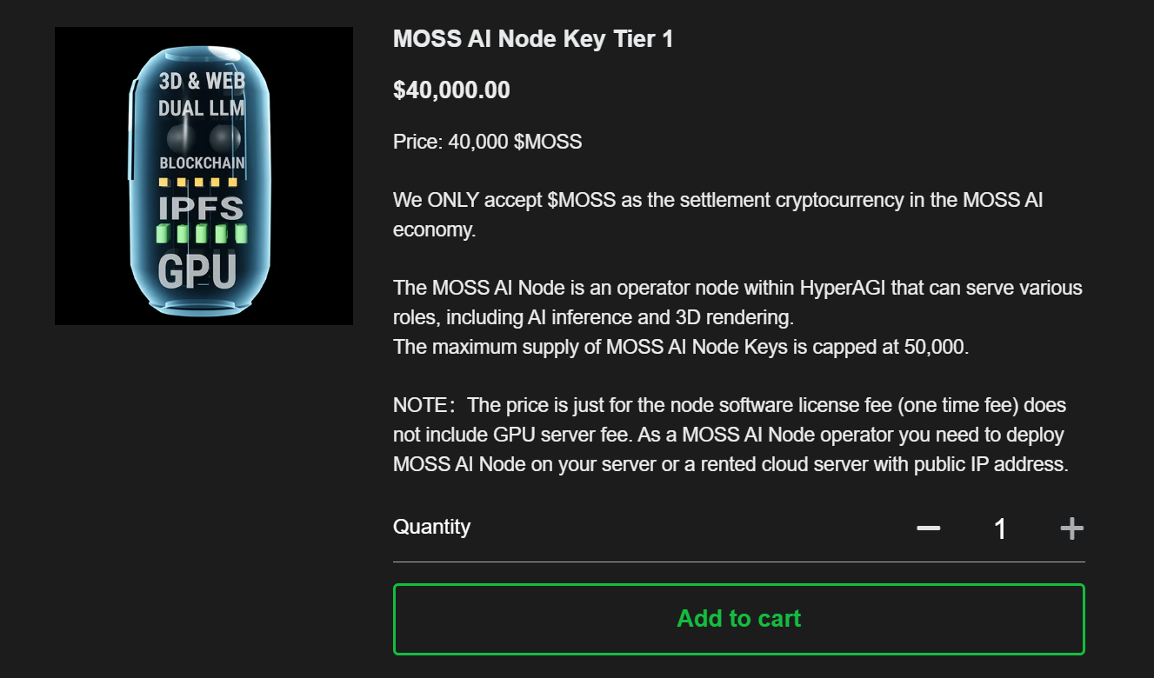This screenshot has width=1154, height=678.
Task: Click the $40,000.00 price
Action: (x=451, y=90)
